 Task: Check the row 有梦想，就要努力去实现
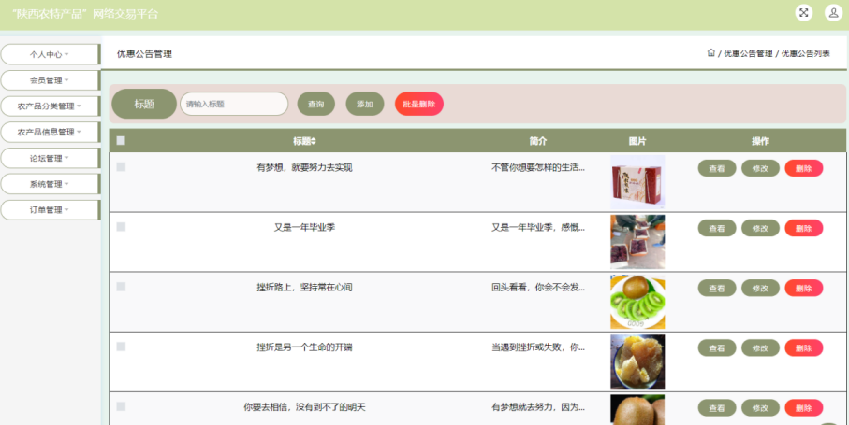[121, 167]
